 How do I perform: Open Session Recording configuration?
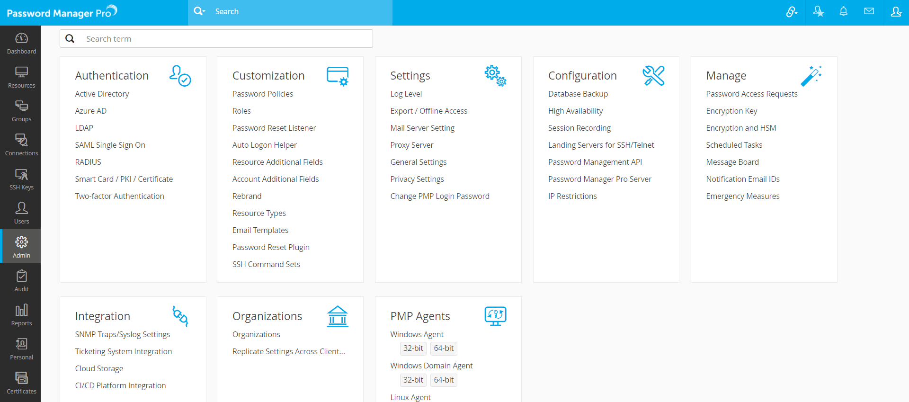[579, 128]
